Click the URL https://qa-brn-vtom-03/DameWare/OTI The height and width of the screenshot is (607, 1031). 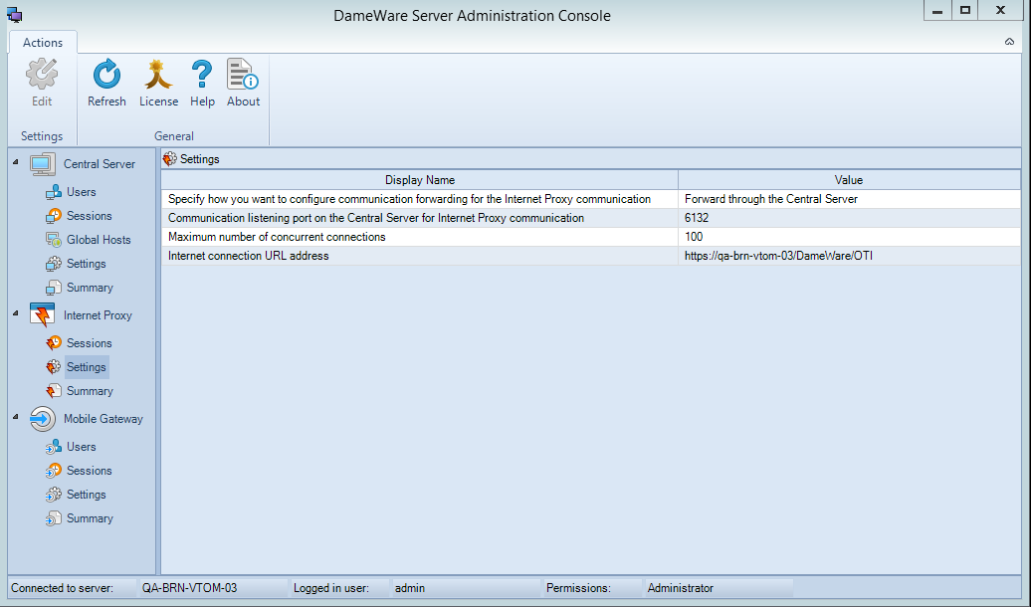pyautogui.click(x=778, y=256)
